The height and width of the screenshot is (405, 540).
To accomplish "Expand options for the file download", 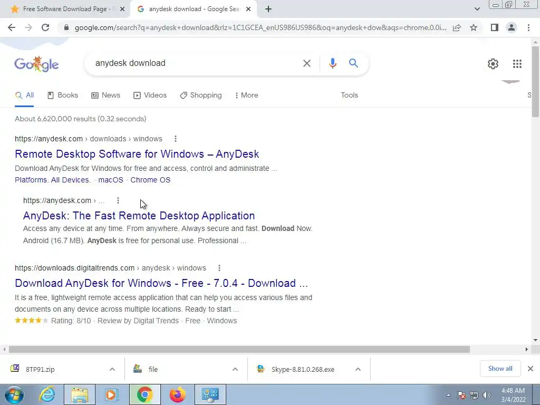I will (x=235, y=370).
